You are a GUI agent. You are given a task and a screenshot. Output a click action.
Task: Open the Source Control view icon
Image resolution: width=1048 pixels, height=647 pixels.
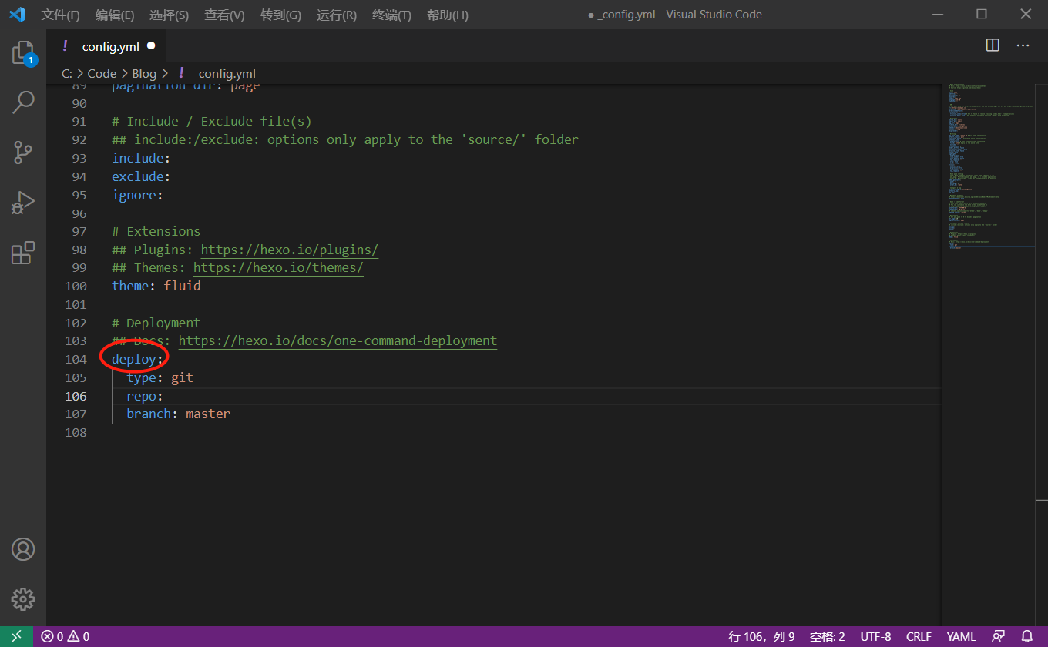[23, 153]
